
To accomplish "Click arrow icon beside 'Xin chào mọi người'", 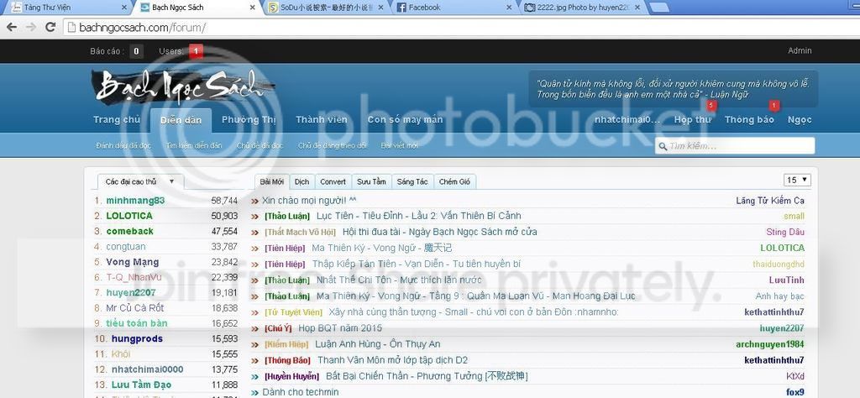I will click(x=255, y=201).
